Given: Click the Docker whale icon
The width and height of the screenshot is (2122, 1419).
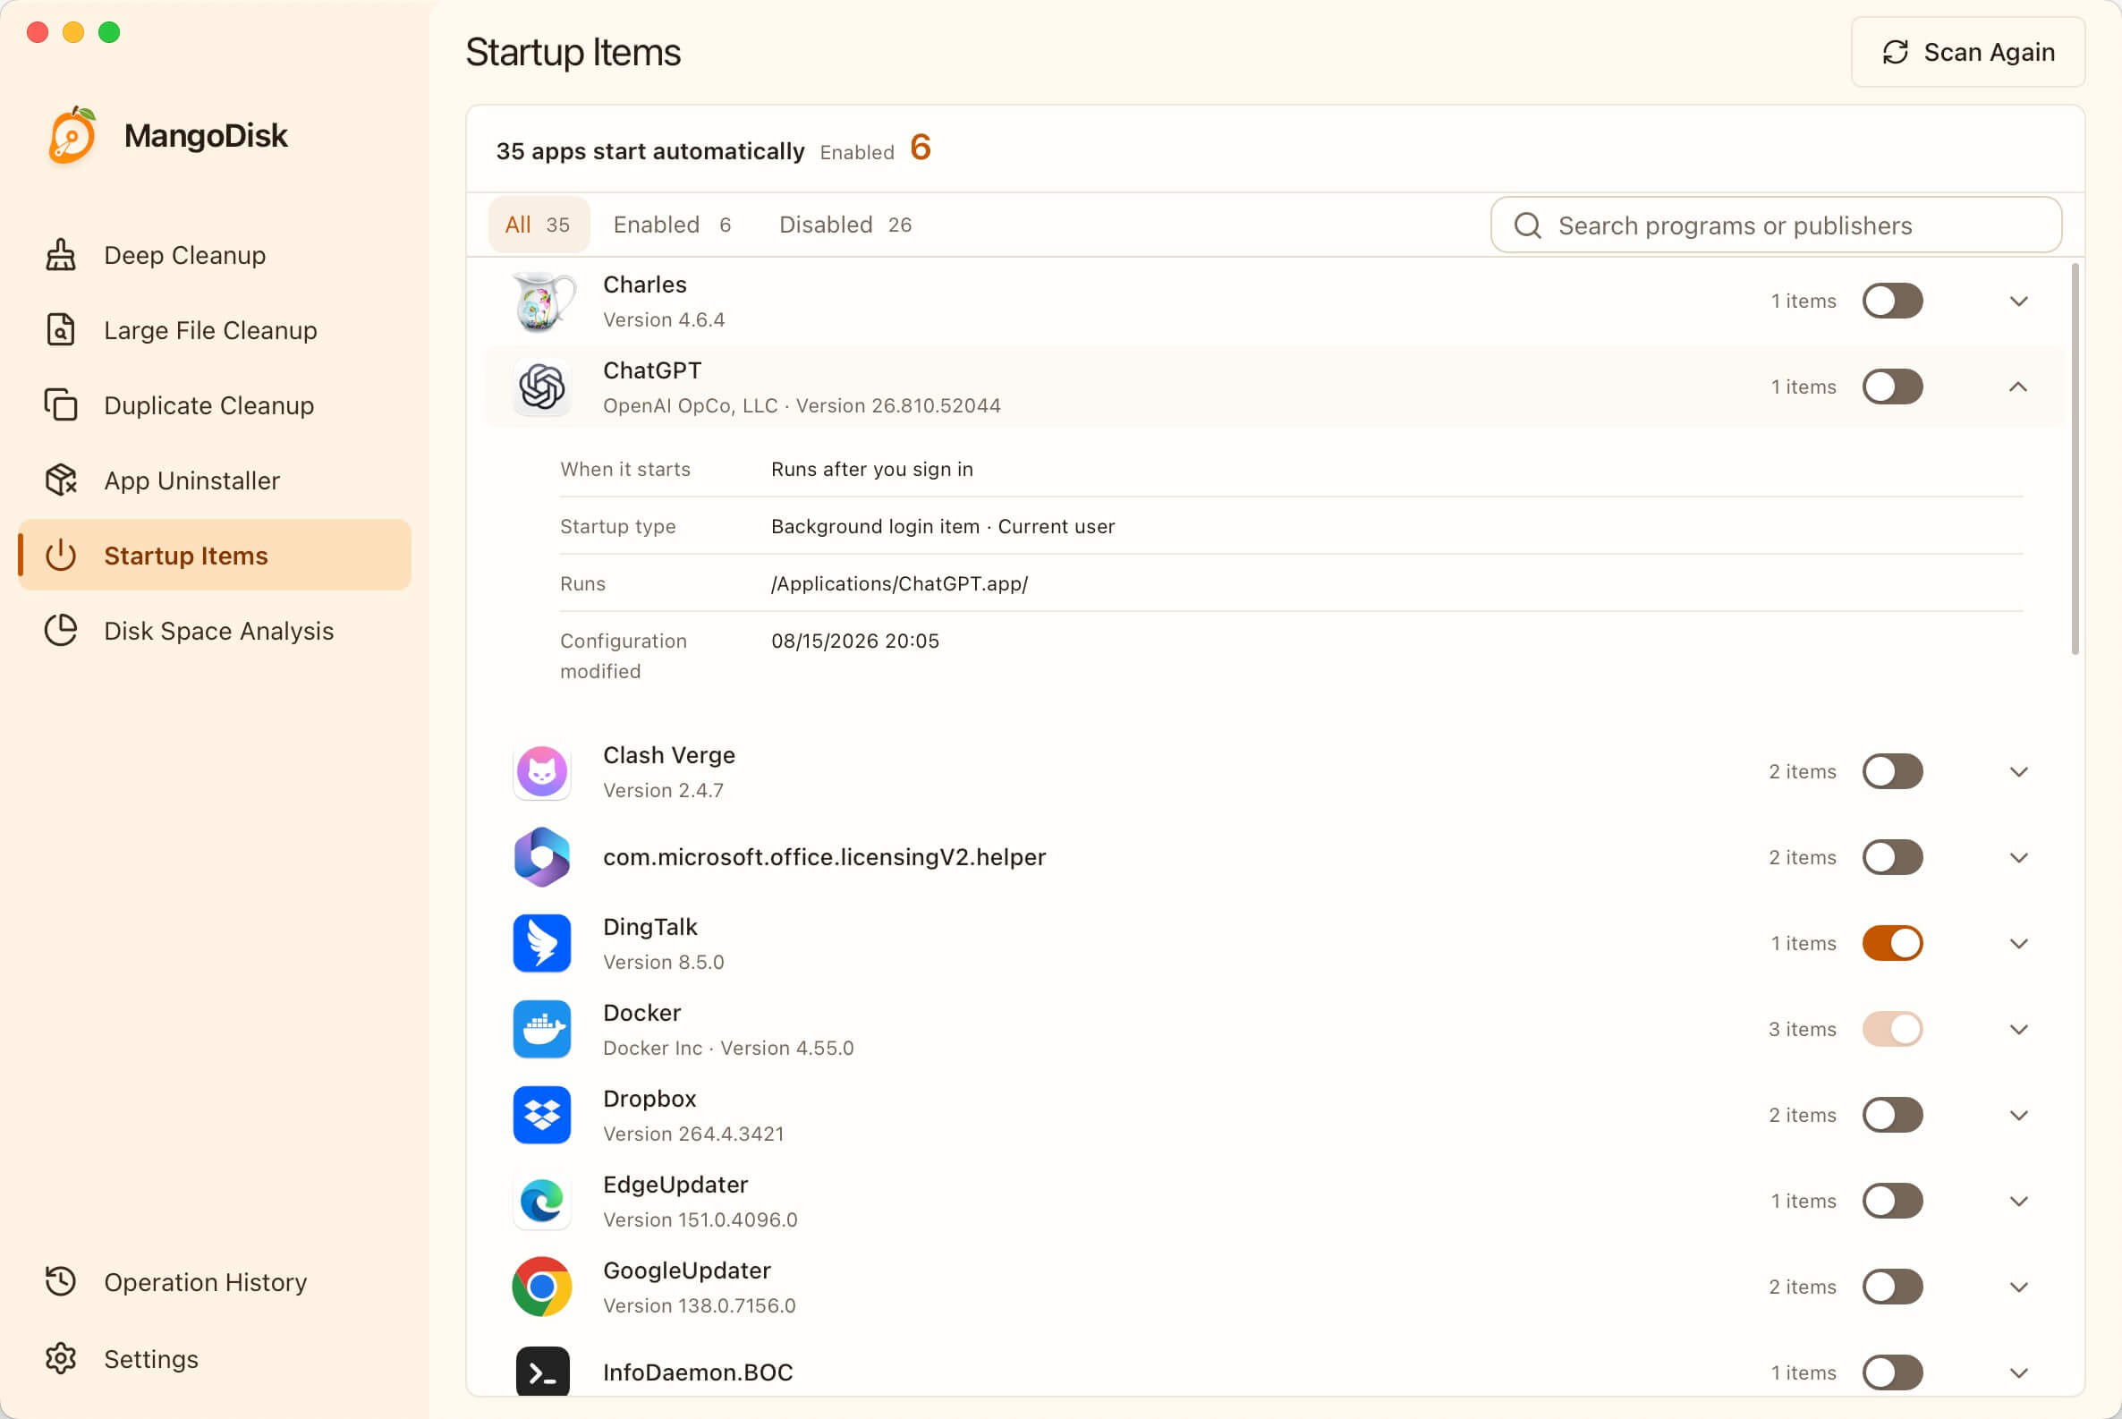Looking at the screenshot, I should coord(542,1029).
